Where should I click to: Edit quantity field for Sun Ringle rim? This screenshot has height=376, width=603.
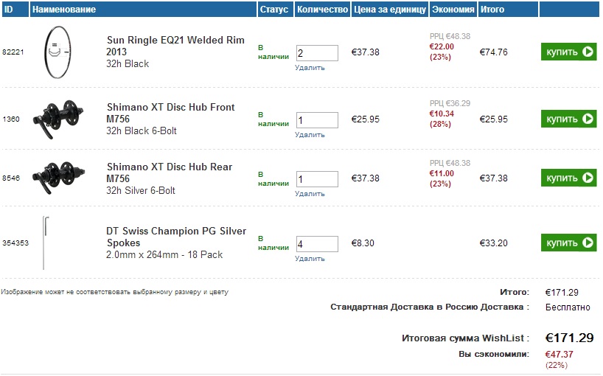click(x=316, y=53)
